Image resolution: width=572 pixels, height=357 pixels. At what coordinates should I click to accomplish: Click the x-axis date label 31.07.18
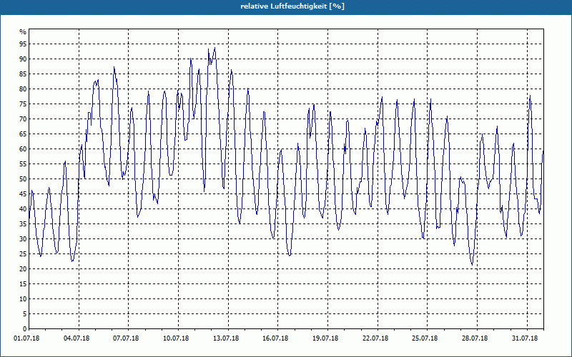point(525,338)
